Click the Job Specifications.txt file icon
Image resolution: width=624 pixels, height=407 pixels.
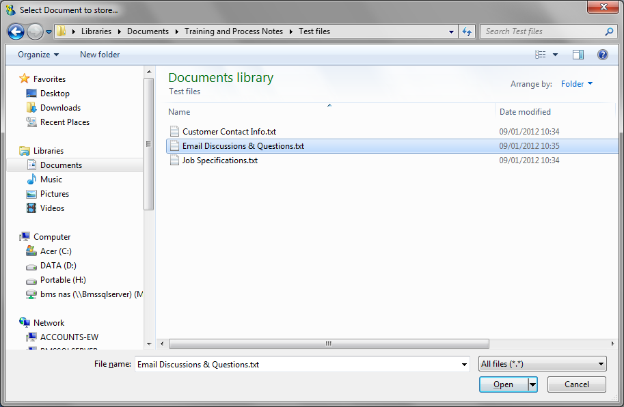pyautogui.click(x=174, y=160)
